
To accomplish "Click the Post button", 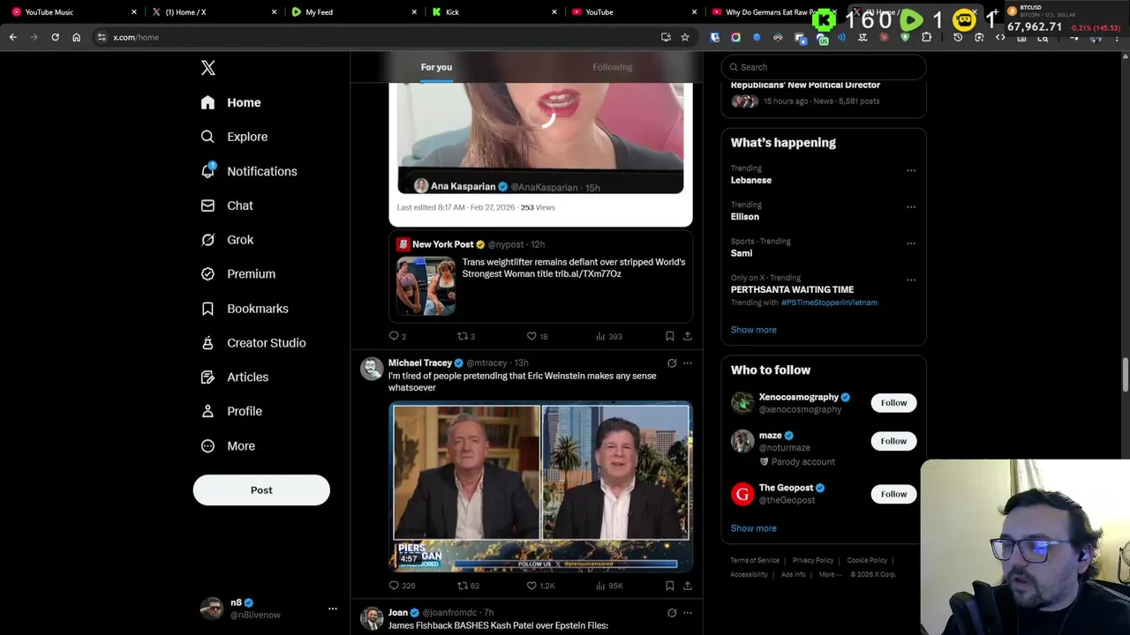I will [x=261, y=490].
